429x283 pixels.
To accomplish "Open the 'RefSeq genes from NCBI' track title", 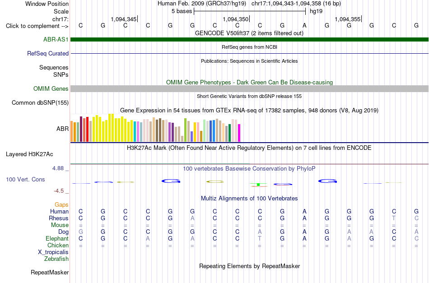I will point(250,47).
